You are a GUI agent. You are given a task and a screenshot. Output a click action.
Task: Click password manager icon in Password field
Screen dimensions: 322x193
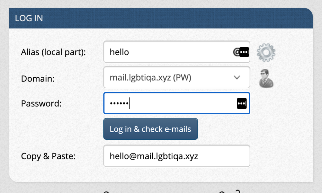[242, 103]
